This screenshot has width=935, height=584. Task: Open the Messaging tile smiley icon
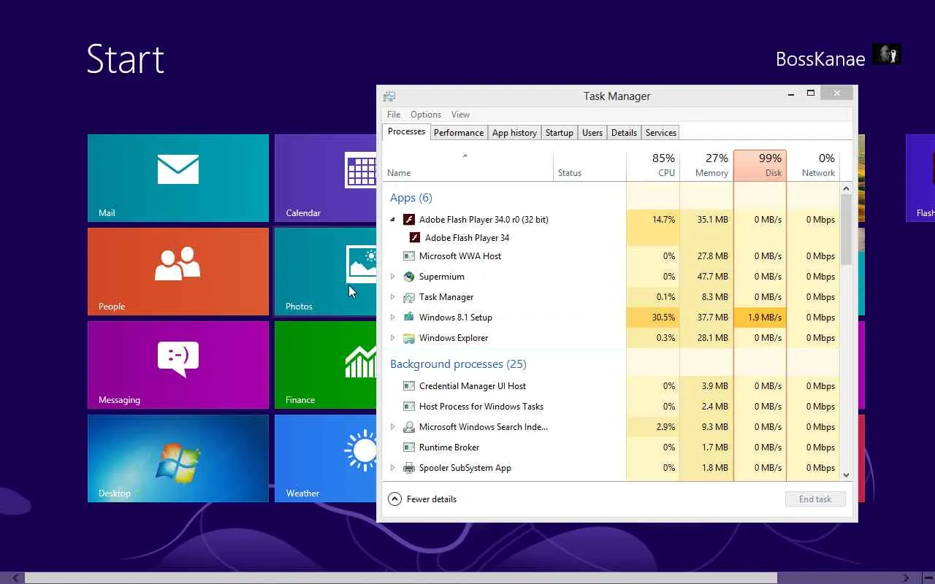(x=178, y=358)
